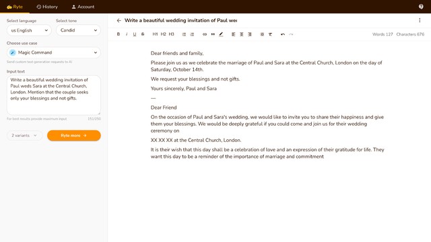Redo the last edit
This screenshot has width=431, height=242.
[291, 34]
